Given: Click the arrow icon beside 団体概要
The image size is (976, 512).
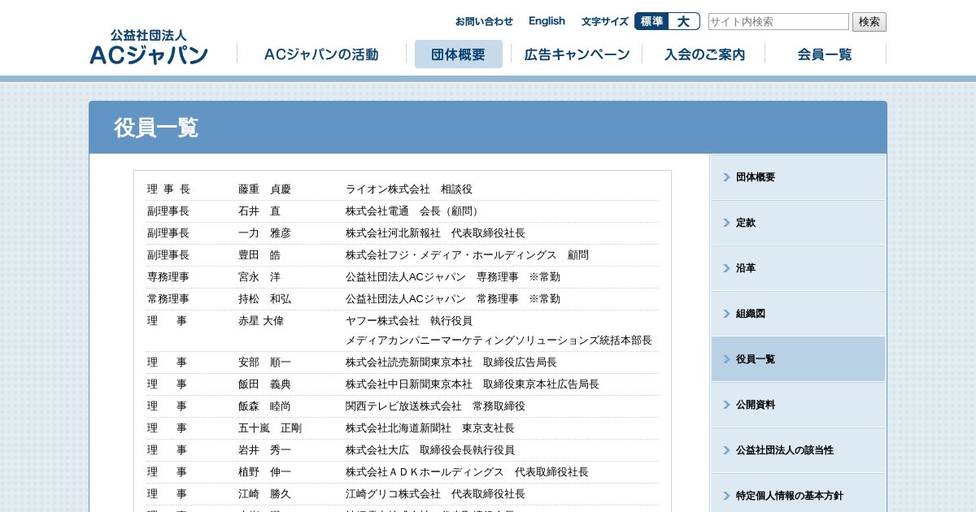Looking at the screenshot, I should pyautogui.click(x=726, y=177).
